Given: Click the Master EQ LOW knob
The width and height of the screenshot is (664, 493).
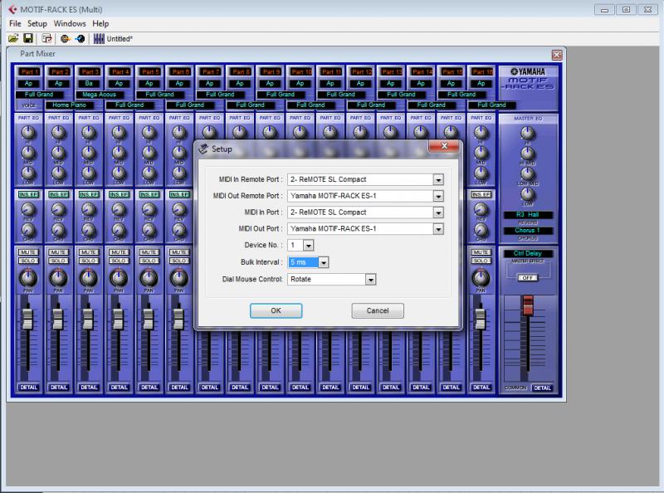Looking at the screenshot, I should tap(528, 194).
